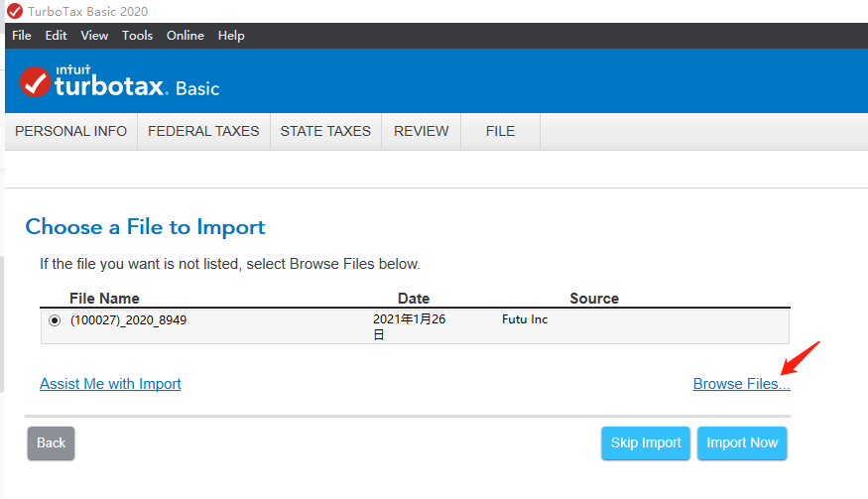
Task: Open the FILE navigation tab
Action: [x=500, y=131]
